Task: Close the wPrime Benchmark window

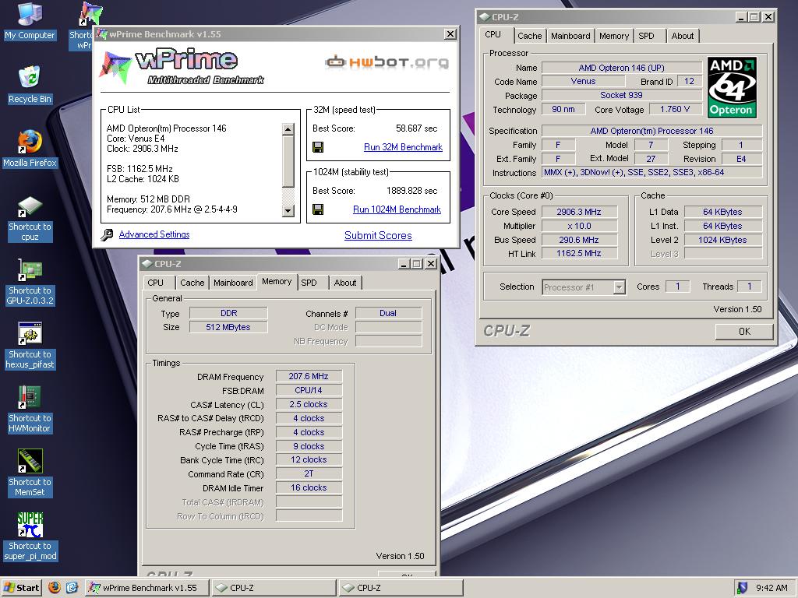Action: (450, 34)
